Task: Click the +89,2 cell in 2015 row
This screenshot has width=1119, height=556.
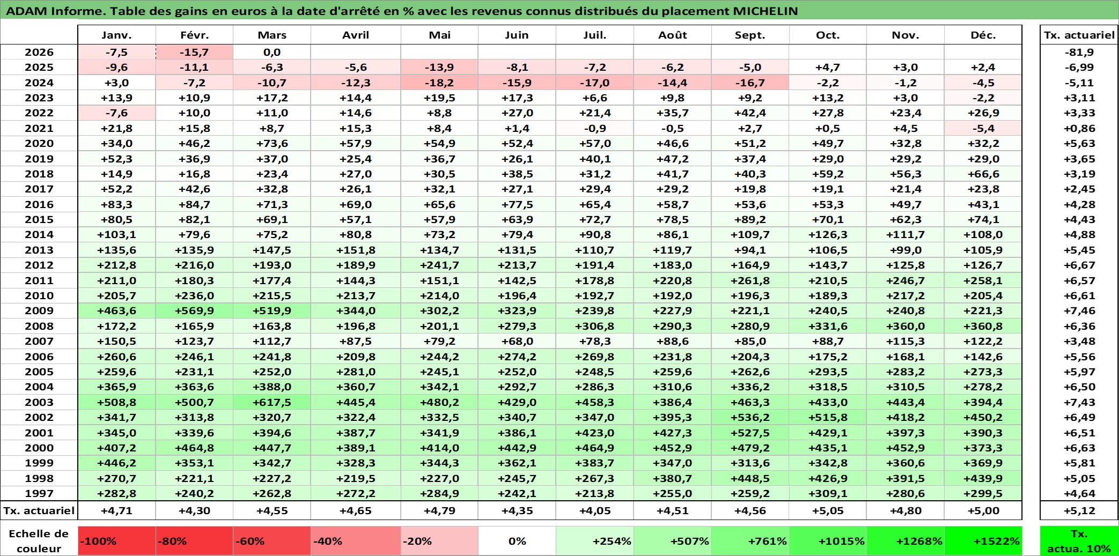Action: click(750, 219)
